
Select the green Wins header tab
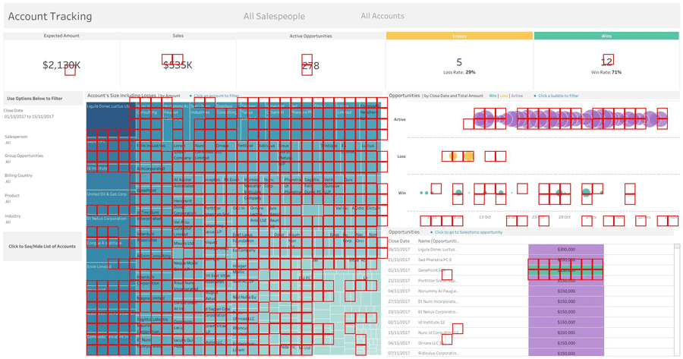606,36
